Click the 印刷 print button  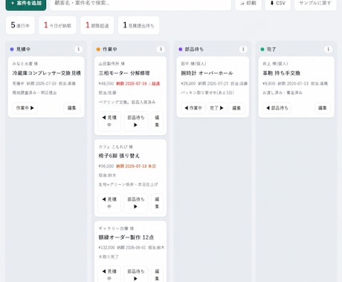coord(248,4)
